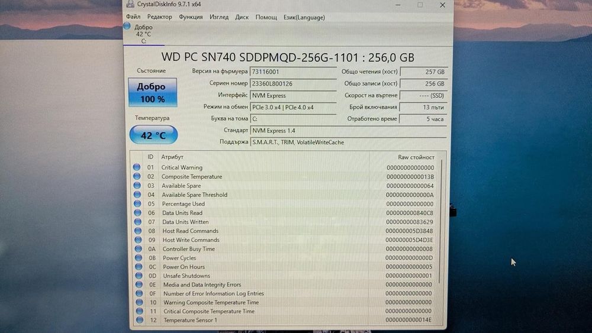Click the status icon for Number of Error Information Log Entries
The image size is (592, 333).
click(139, 293)
